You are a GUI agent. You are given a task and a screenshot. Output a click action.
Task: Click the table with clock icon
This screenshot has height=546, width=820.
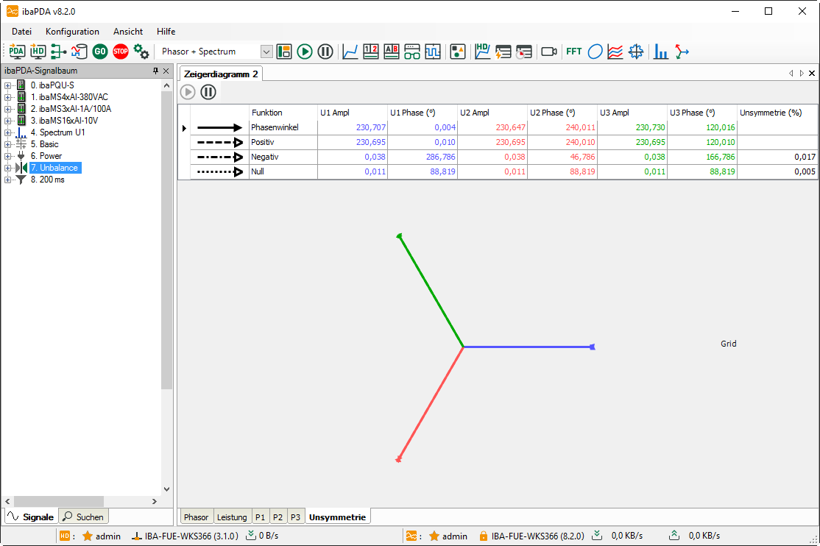tap(524, 52)
